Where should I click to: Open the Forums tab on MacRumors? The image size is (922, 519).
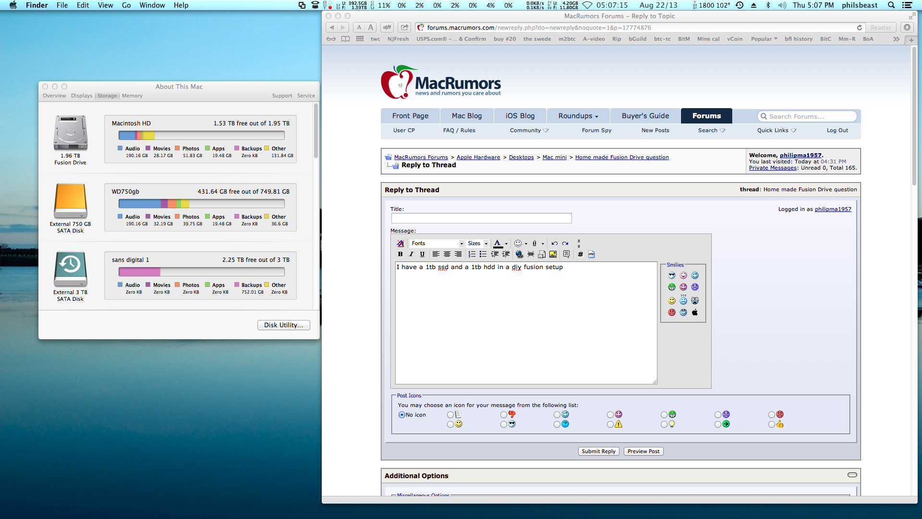click(706, 116)
